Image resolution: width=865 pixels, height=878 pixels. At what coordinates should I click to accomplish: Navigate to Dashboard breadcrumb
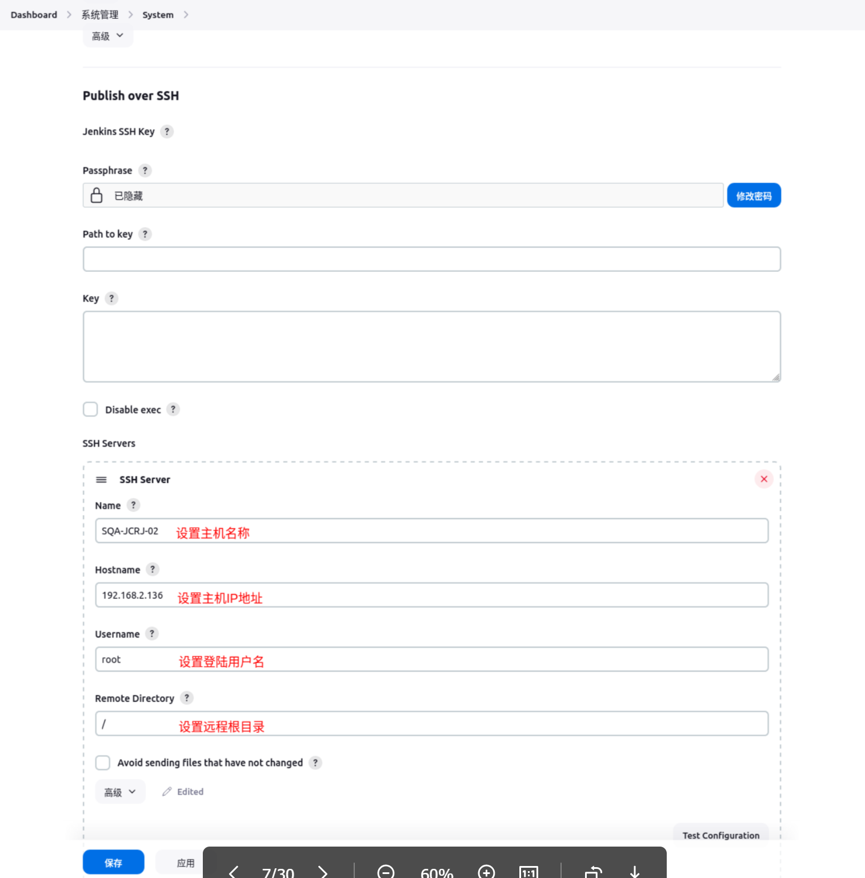point(34,15)
